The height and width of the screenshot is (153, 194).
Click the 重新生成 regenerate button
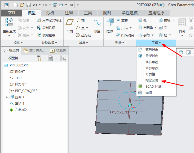coord(9,27)
